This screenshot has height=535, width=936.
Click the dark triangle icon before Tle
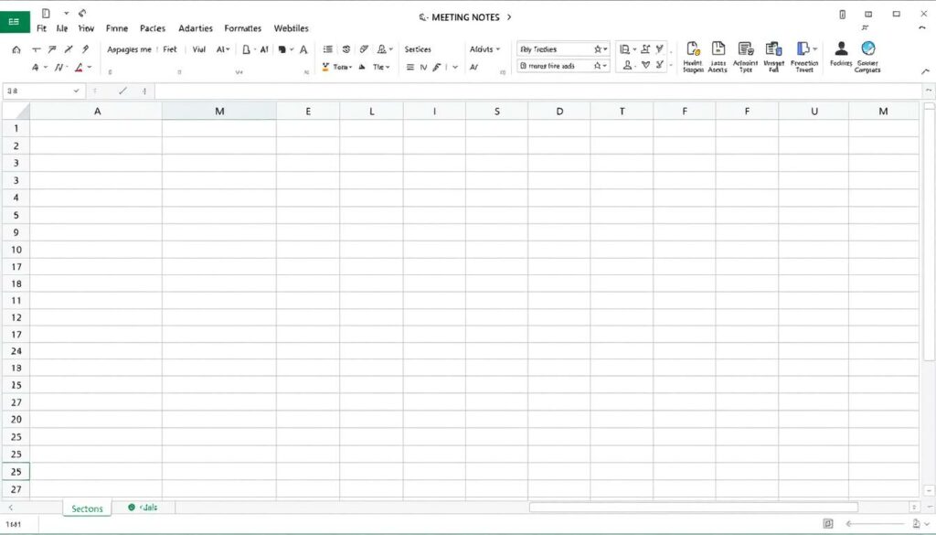click(362, 67)
